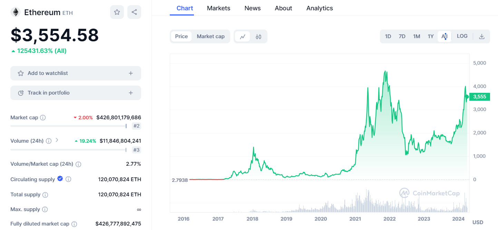498x230 pixels.
Task: Click the Market cap rank slider bar
Action: (69, 126)
